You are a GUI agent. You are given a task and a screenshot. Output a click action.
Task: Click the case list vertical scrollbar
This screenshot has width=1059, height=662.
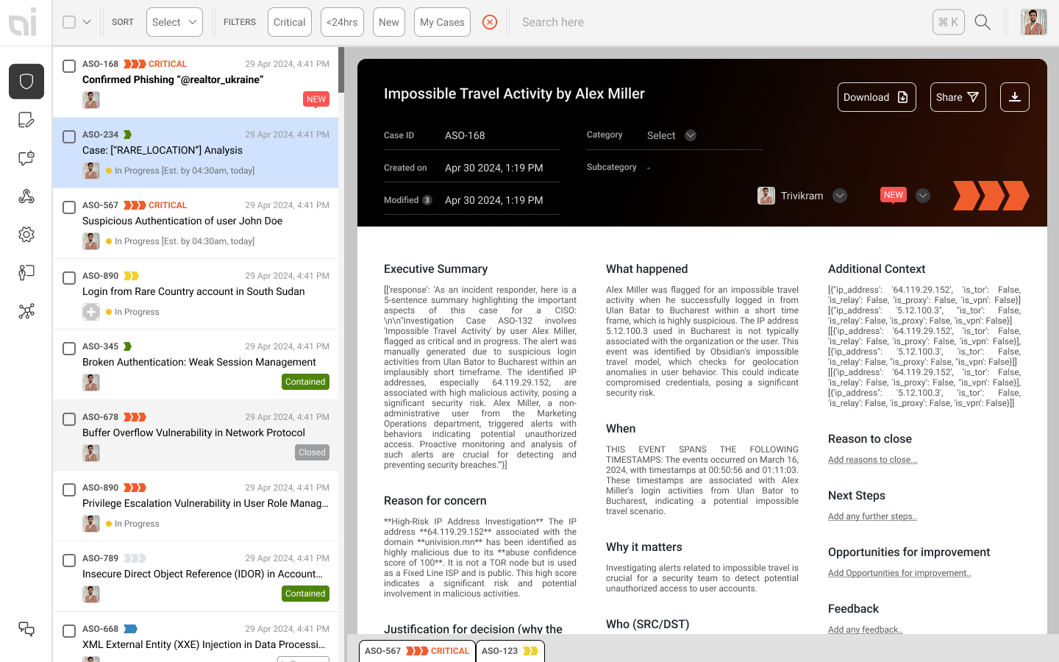[x=341, y=70]
